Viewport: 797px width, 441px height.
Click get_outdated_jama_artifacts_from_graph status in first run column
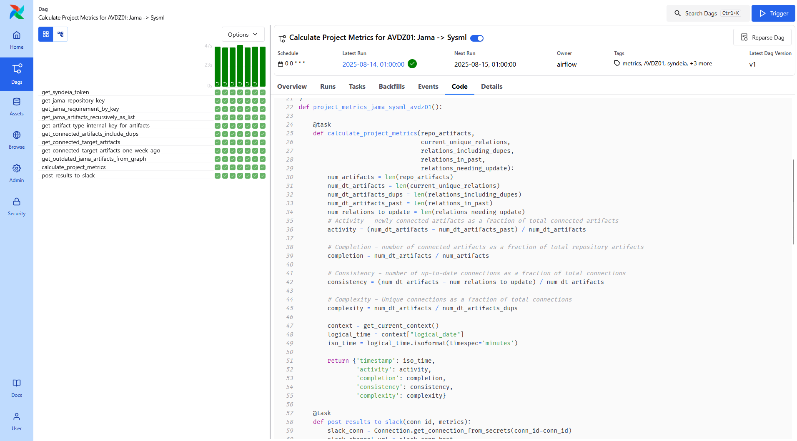click(x=218, y=159)
